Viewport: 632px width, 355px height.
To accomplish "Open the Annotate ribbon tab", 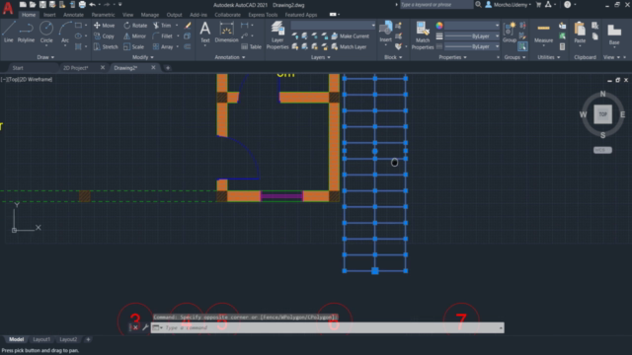I will coord(73,15).
